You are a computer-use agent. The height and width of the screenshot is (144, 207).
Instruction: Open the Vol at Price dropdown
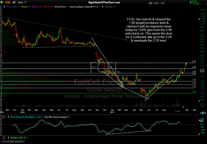tap(67, 6)
